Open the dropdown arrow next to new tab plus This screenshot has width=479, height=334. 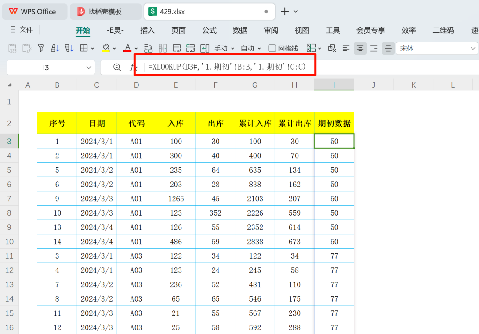296,12
